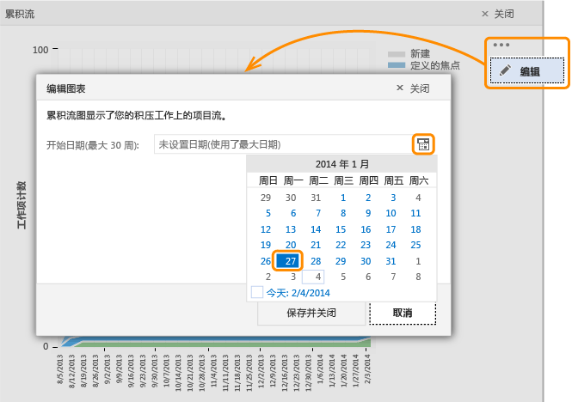The height and width of the screenshot is (402, 572).
Task: Select January 16 in calendar
Action: pyautogui.click(x=366, y=229)
